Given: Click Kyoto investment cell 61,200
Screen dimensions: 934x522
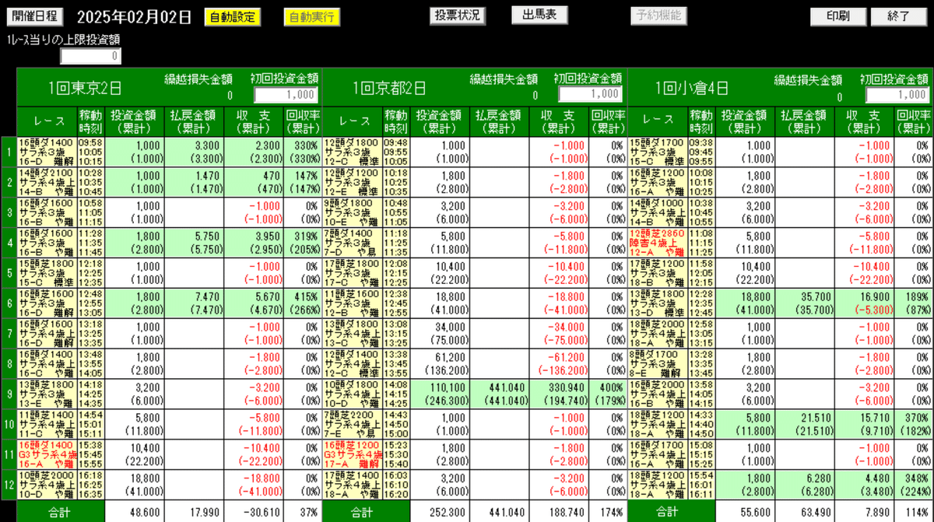Looking at the screenshot, I should (x=439, y=363).
